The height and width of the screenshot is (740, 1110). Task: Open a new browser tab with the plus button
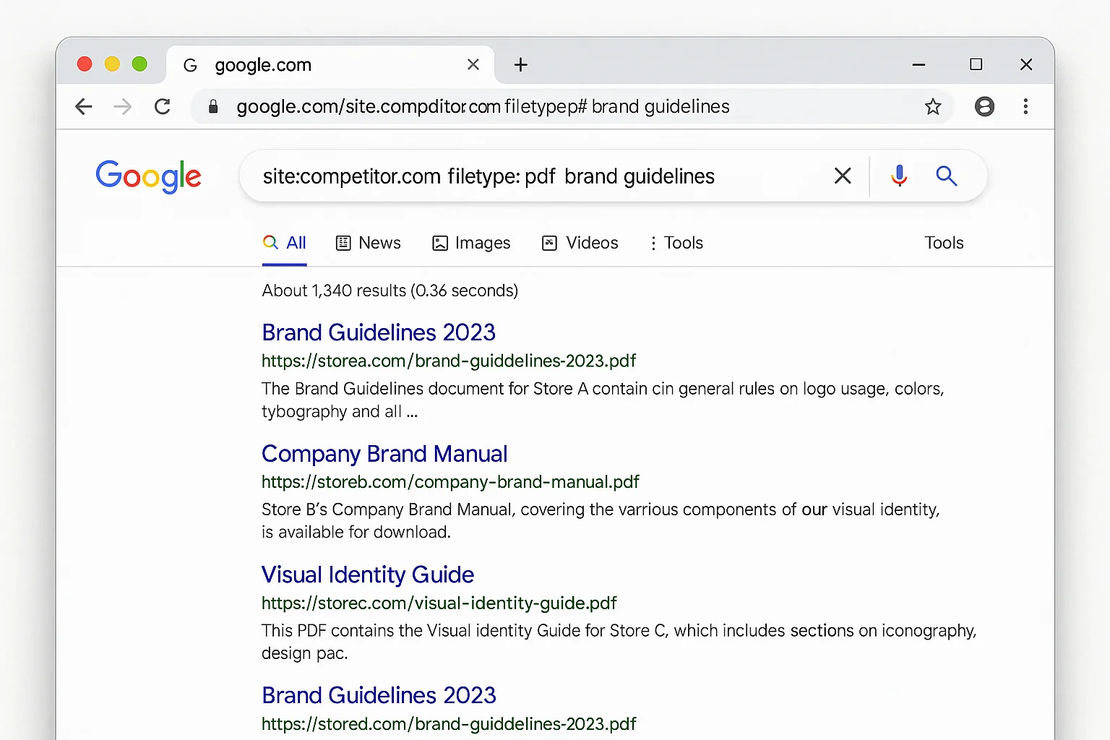coord(520,64)
